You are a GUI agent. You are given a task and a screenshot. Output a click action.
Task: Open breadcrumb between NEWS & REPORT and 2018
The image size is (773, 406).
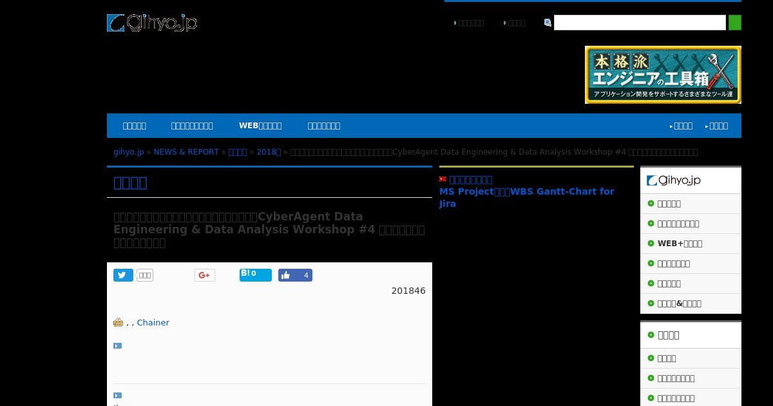point(238,152)
